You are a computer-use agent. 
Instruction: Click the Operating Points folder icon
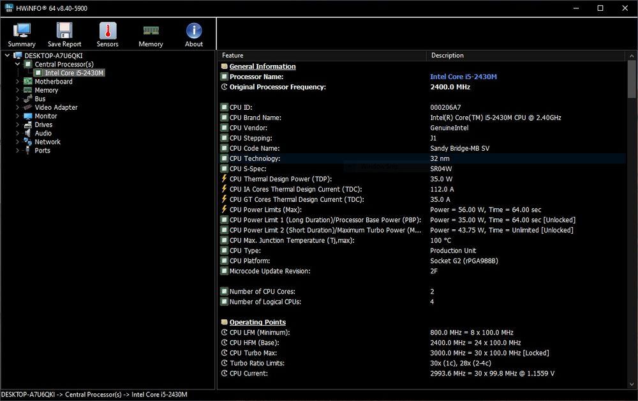(224, 322)
